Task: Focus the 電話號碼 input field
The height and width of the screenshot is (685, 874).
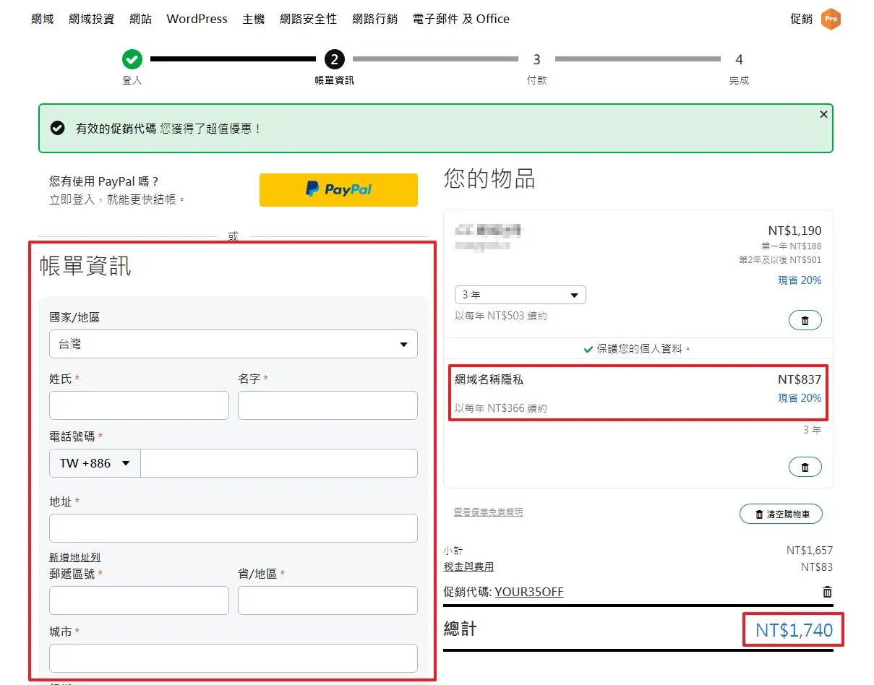Action: pyautogui.click(x=279, y=463)
